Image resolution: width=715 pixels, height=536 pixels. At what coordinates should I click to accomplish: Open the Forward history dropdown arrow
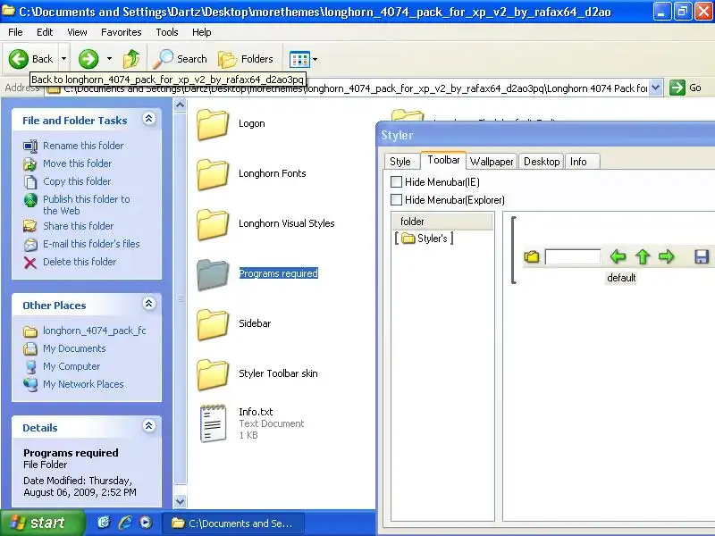coord(109,59)
